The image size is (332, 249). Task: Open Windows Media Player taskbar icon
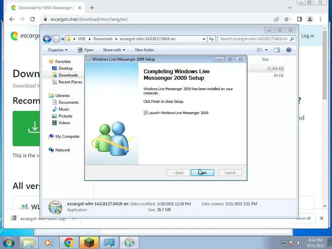click(x=48, y=243)
